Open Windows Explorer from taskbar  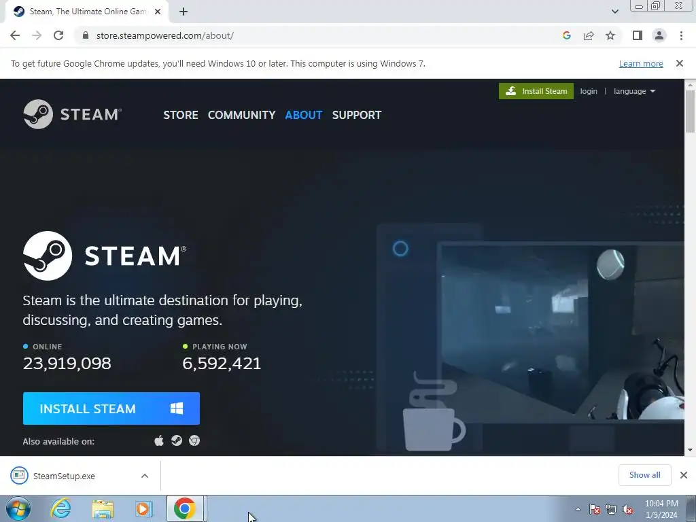click(103, 508)
